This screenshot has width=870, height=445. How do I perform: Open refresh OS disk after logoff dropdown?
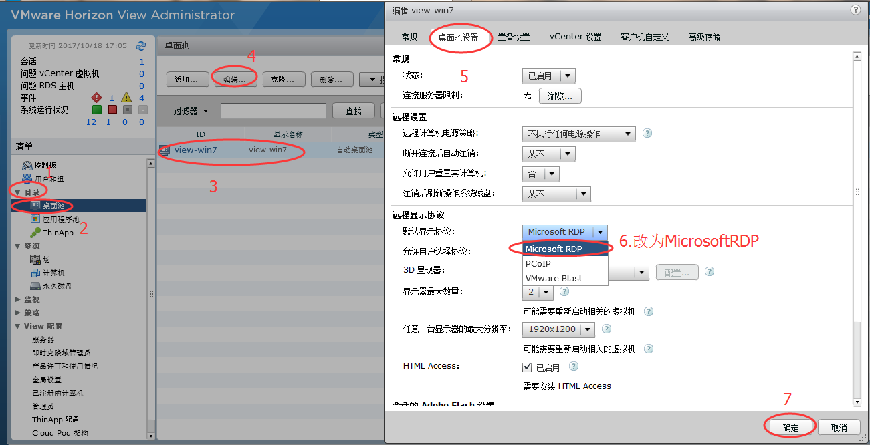click(556, 194)
